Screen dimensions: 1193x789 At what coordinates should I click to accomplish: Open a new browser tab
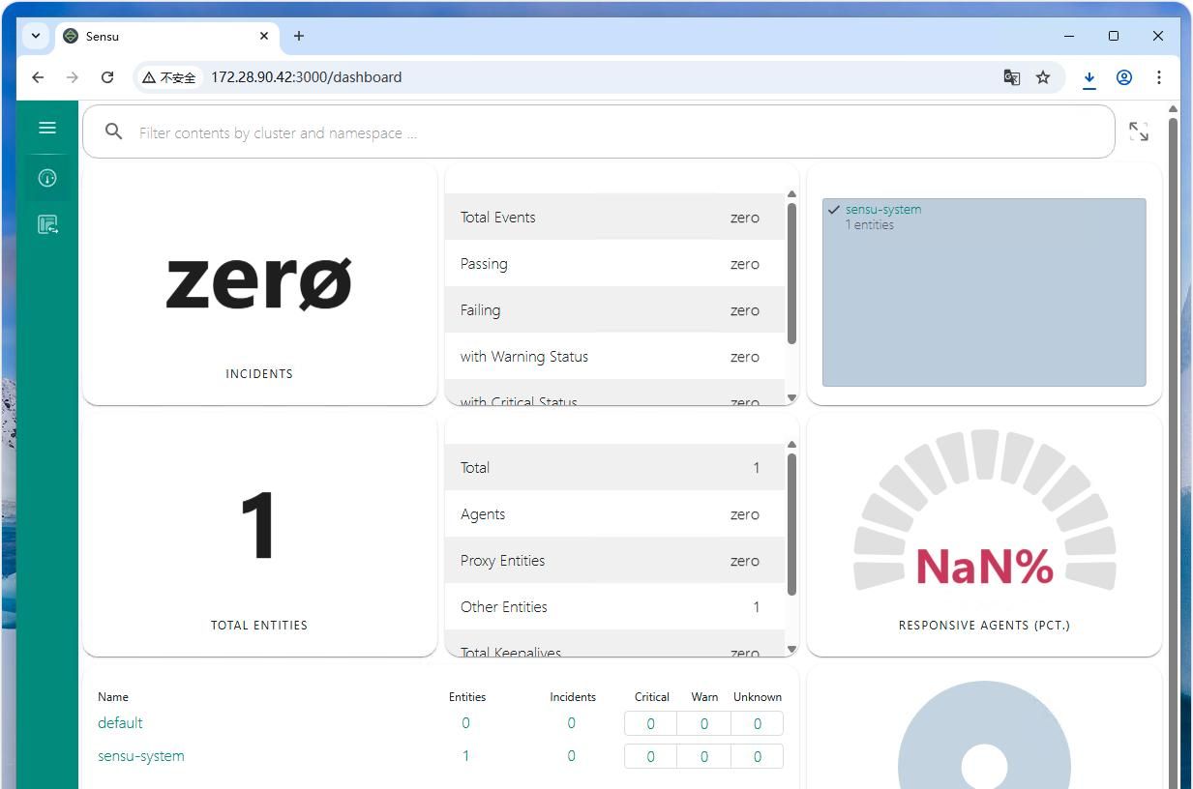click(x=299, y=36)
